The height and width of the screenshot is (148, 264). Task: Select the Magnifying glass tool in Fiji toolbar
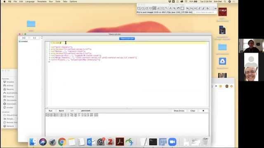[174, 8]
